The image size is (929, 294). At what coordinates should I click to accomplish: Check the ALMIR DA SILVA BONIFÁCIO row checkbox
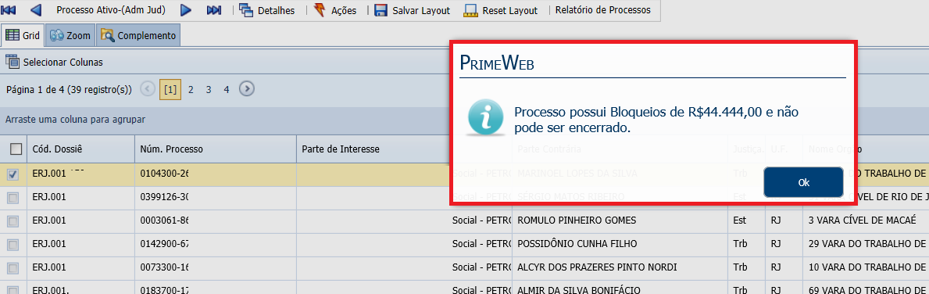(13, 290)
